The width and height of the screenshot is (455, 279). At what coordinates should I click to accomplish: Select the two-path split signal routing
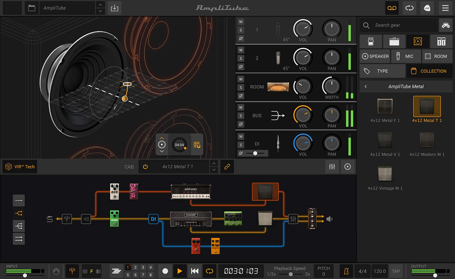[x=19, y=213]
